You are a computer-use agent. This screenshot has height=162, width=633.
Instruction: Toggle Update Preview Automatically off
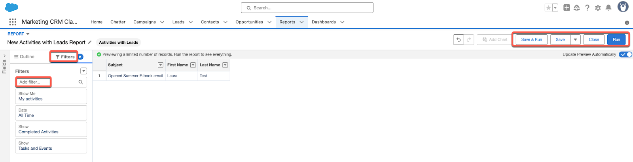tap(625, 54)
